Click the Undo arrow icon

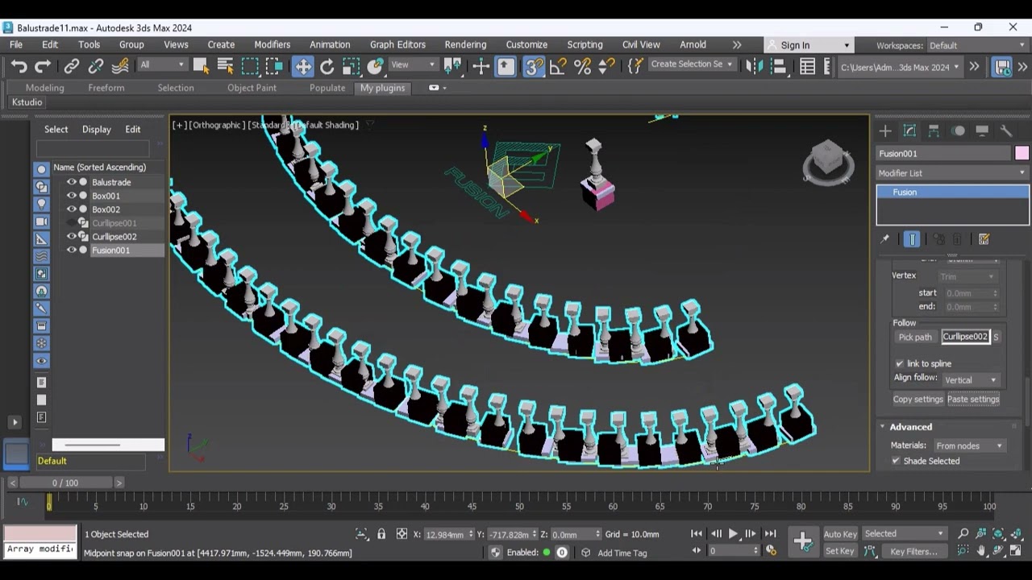click(18, 67)
